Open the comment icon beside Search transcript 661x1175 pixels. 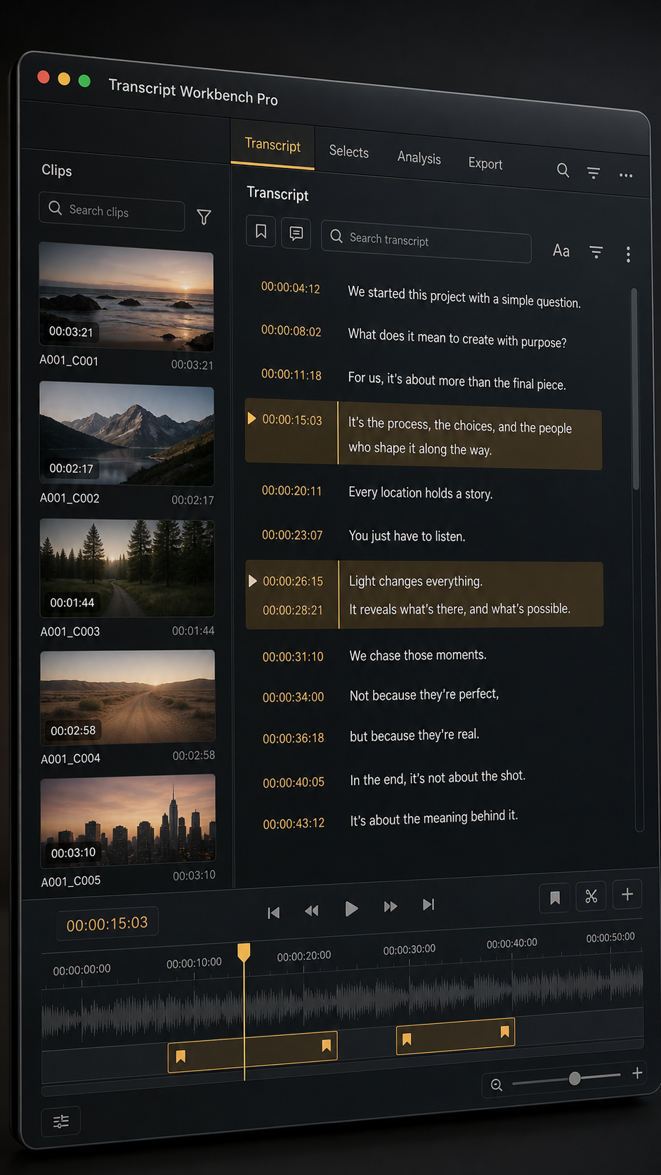296,233
